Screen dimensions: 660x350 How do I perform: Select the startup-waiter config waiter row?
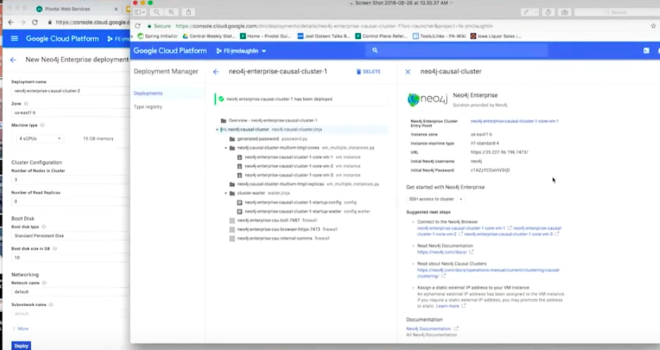pos(301,211)
